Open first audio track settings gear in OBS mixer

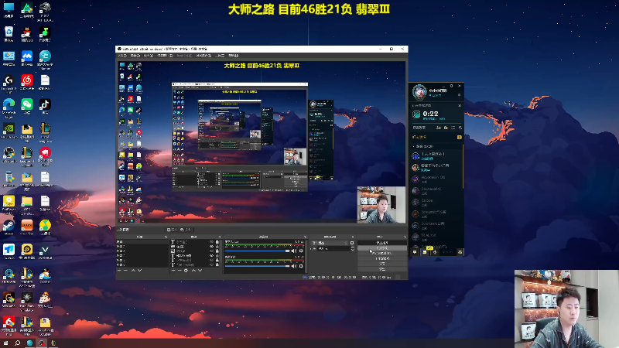pyautogui.click(x=301, y=251)
